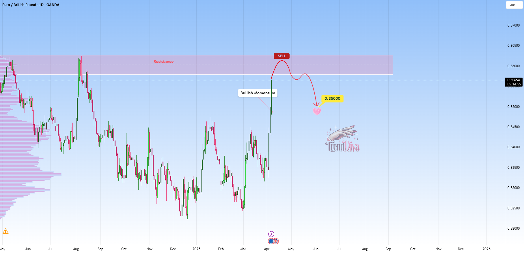Click the orange warning triangle icon
The height and width of the screenshot is (253, 524).
(x=5, y=231)
